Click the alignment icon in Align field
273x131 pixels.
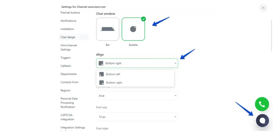(x=101, y=63)
